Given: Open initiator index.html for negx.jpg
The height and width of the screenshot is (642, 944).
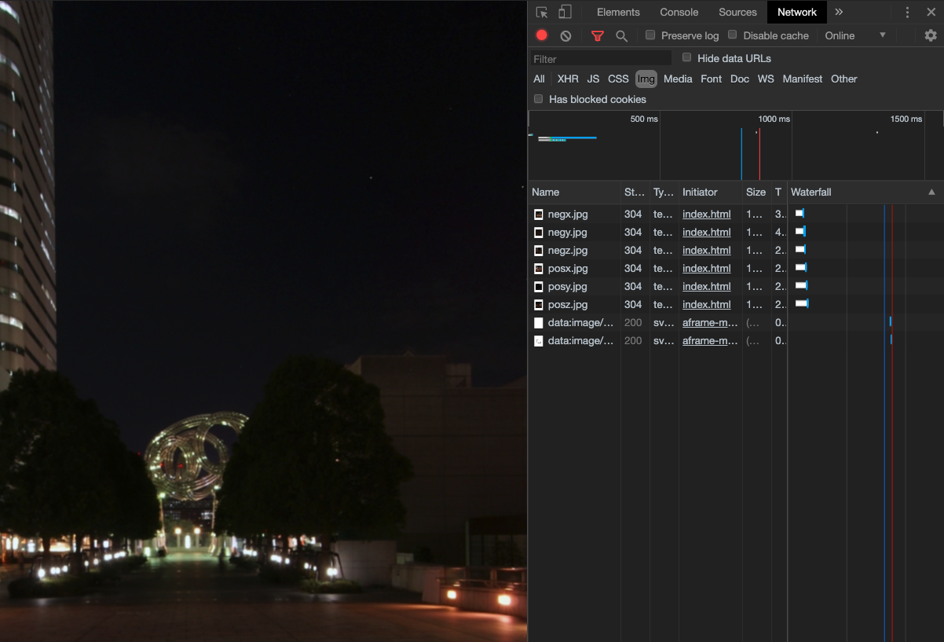Looking at the screenshot, I should pyautogui.click(x=705, y=214).
